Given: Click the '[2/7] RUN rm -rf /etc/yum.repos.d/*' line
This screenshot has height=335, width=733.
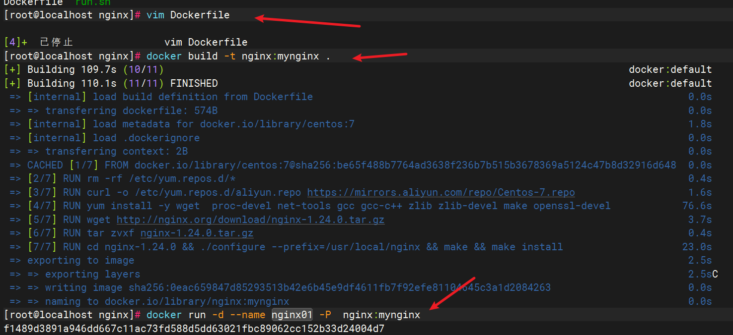Looking at the screenshot, I should click(x=122, y=178).
